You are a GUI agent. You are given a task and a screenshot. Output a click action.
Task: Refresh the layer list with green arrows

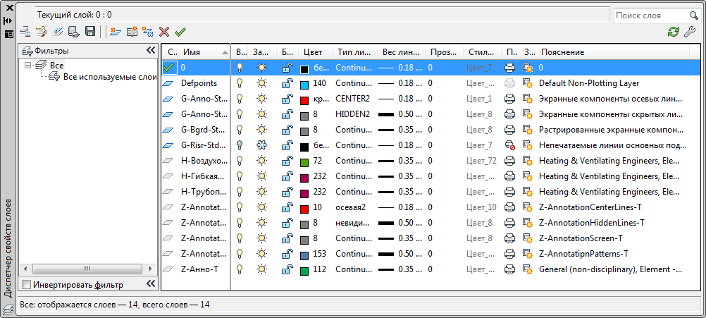pyautogui.click(x=674, y=32)
